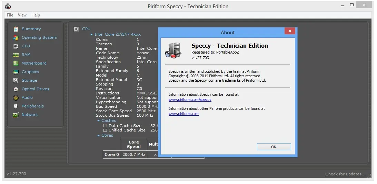Viewport: 377px width, 184px height.
Task: Click the Operating System Windows flag icon
Action: click(16, 37)
